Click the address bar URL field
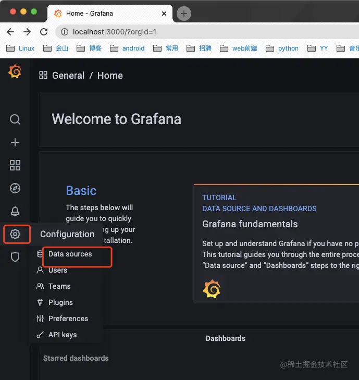Screen dimensions: 359x380 [x=208, y=32]
